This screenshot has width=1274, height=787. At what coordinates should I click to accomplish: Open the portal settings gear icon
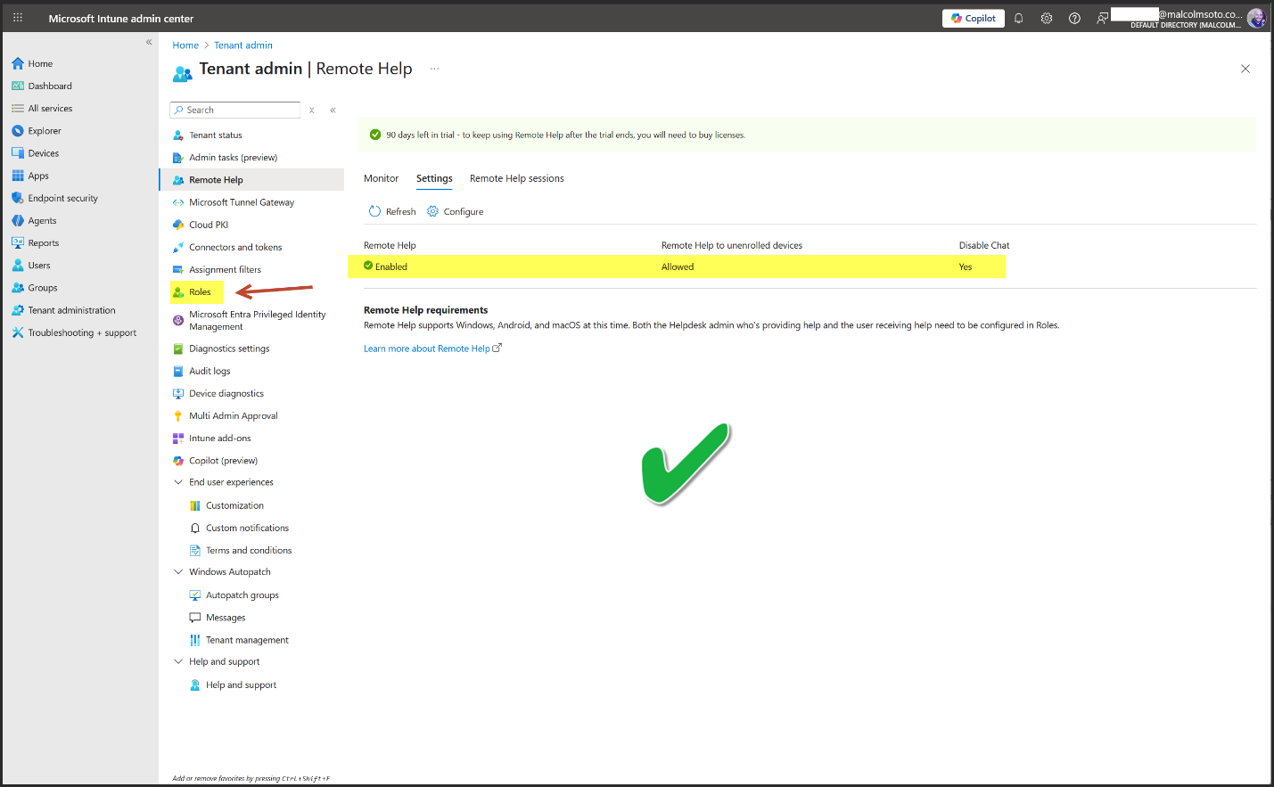(x=1047, y=19)
